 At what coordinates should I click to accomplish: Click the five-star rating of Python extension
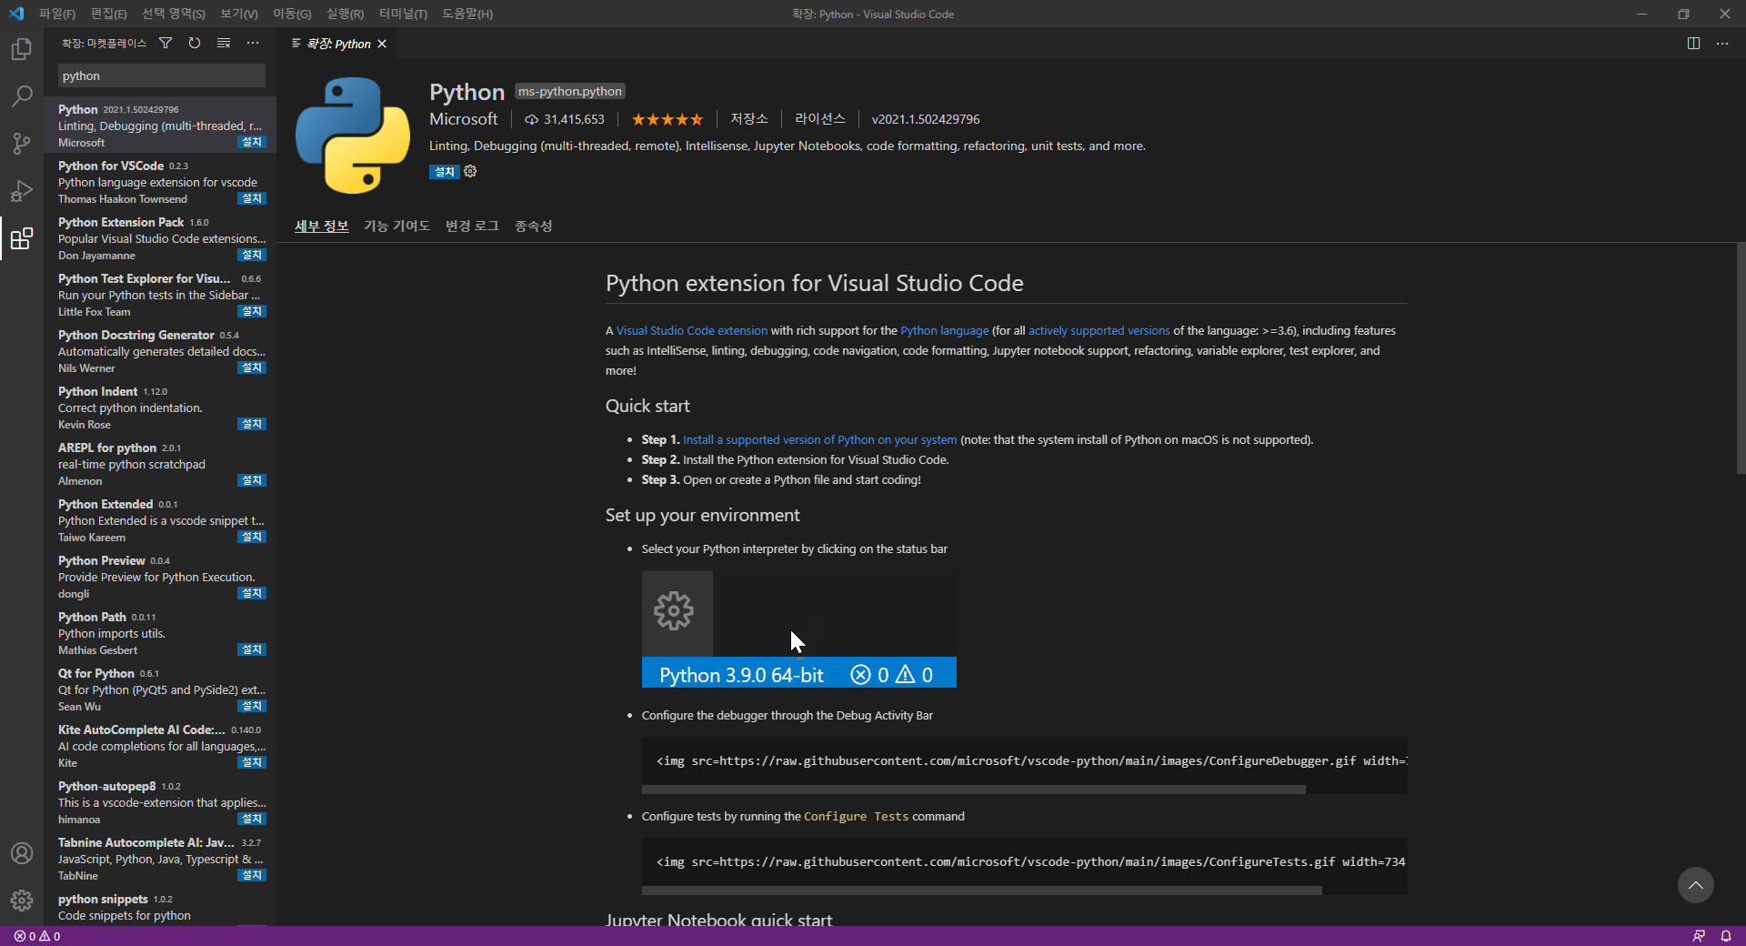pos(667,119)
